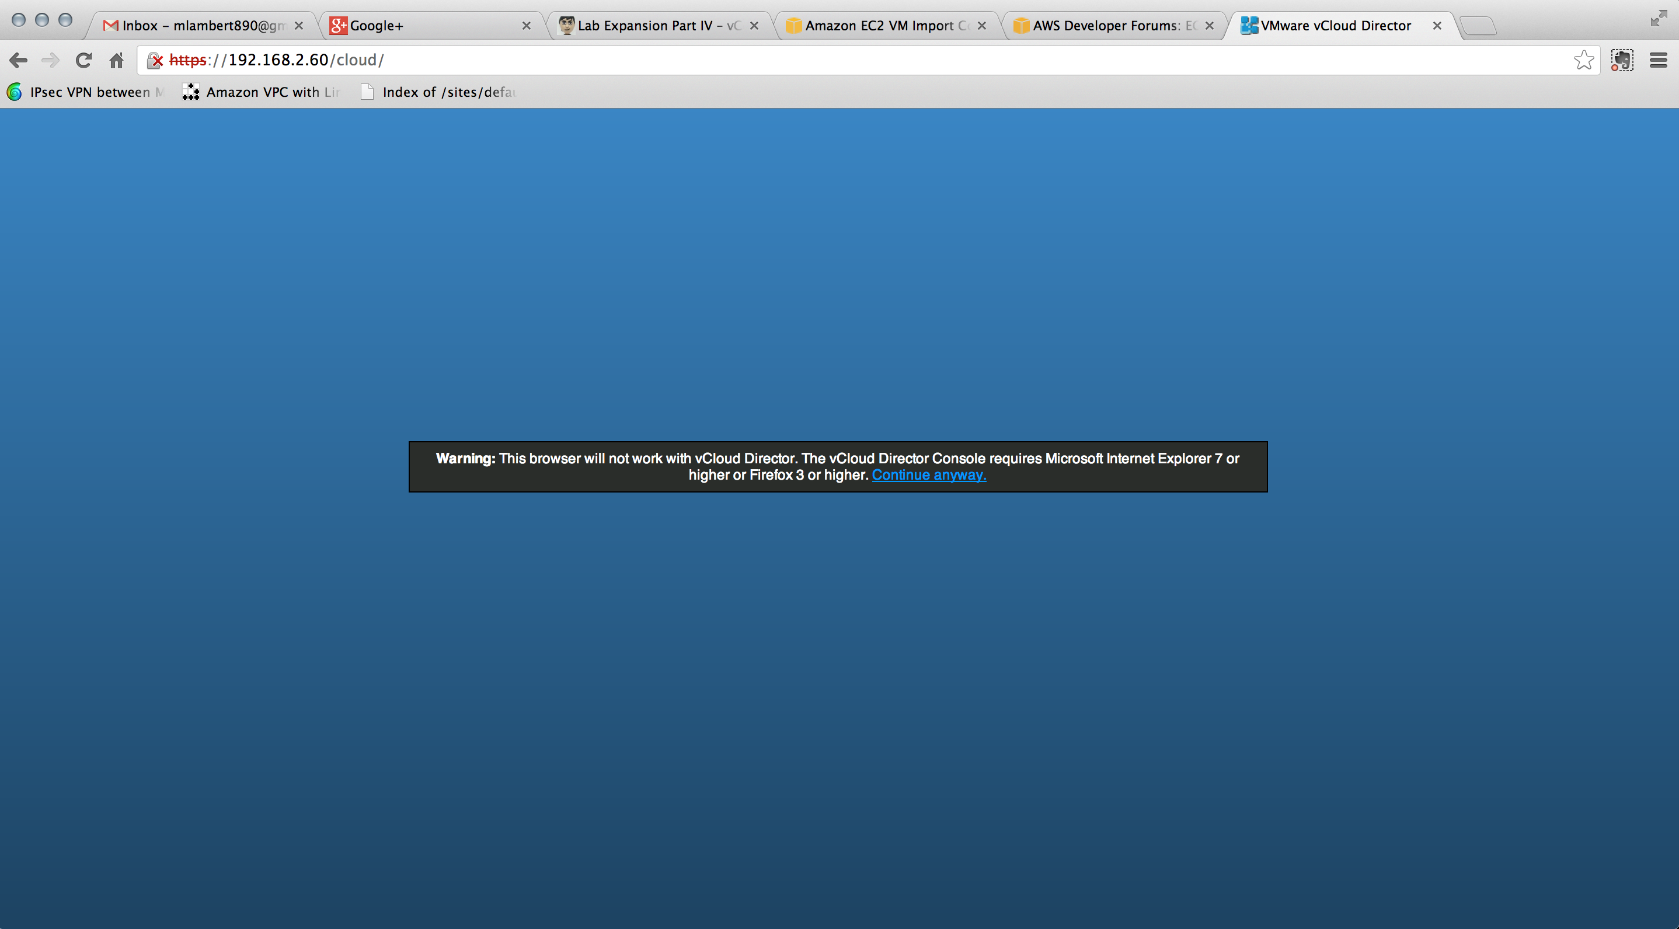Toggle fullscreen with the expand arrows
This screenshot has height=929, width=1679.
pos(1658,18)
